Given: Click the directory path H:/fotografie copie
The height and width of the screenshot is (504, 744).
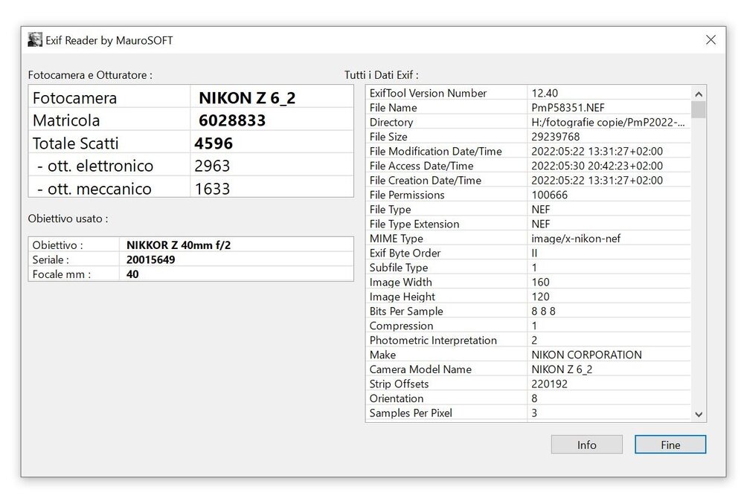Looking at the screenshot, I should coord(608,123).
